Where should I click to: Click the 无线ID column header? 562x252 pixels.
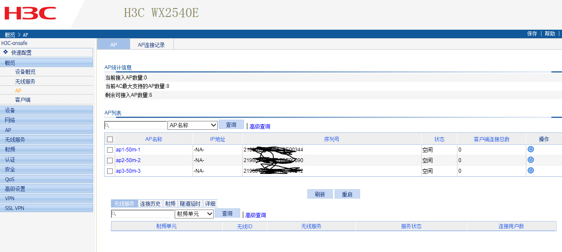pyautogui.click(x=245, y=226)
